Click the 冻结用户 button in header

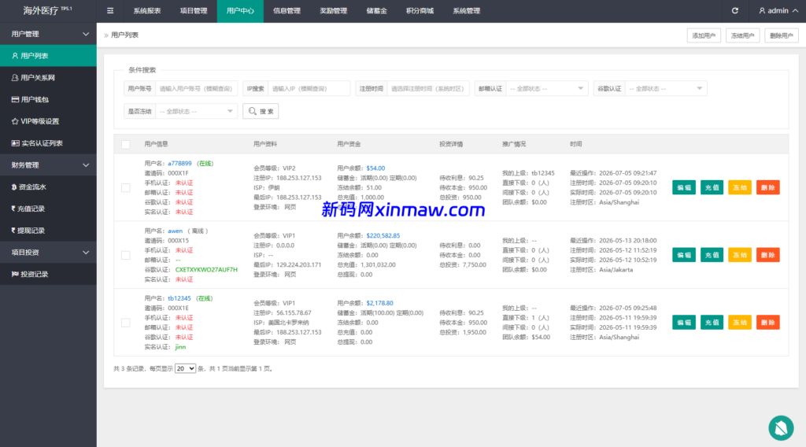742,35
